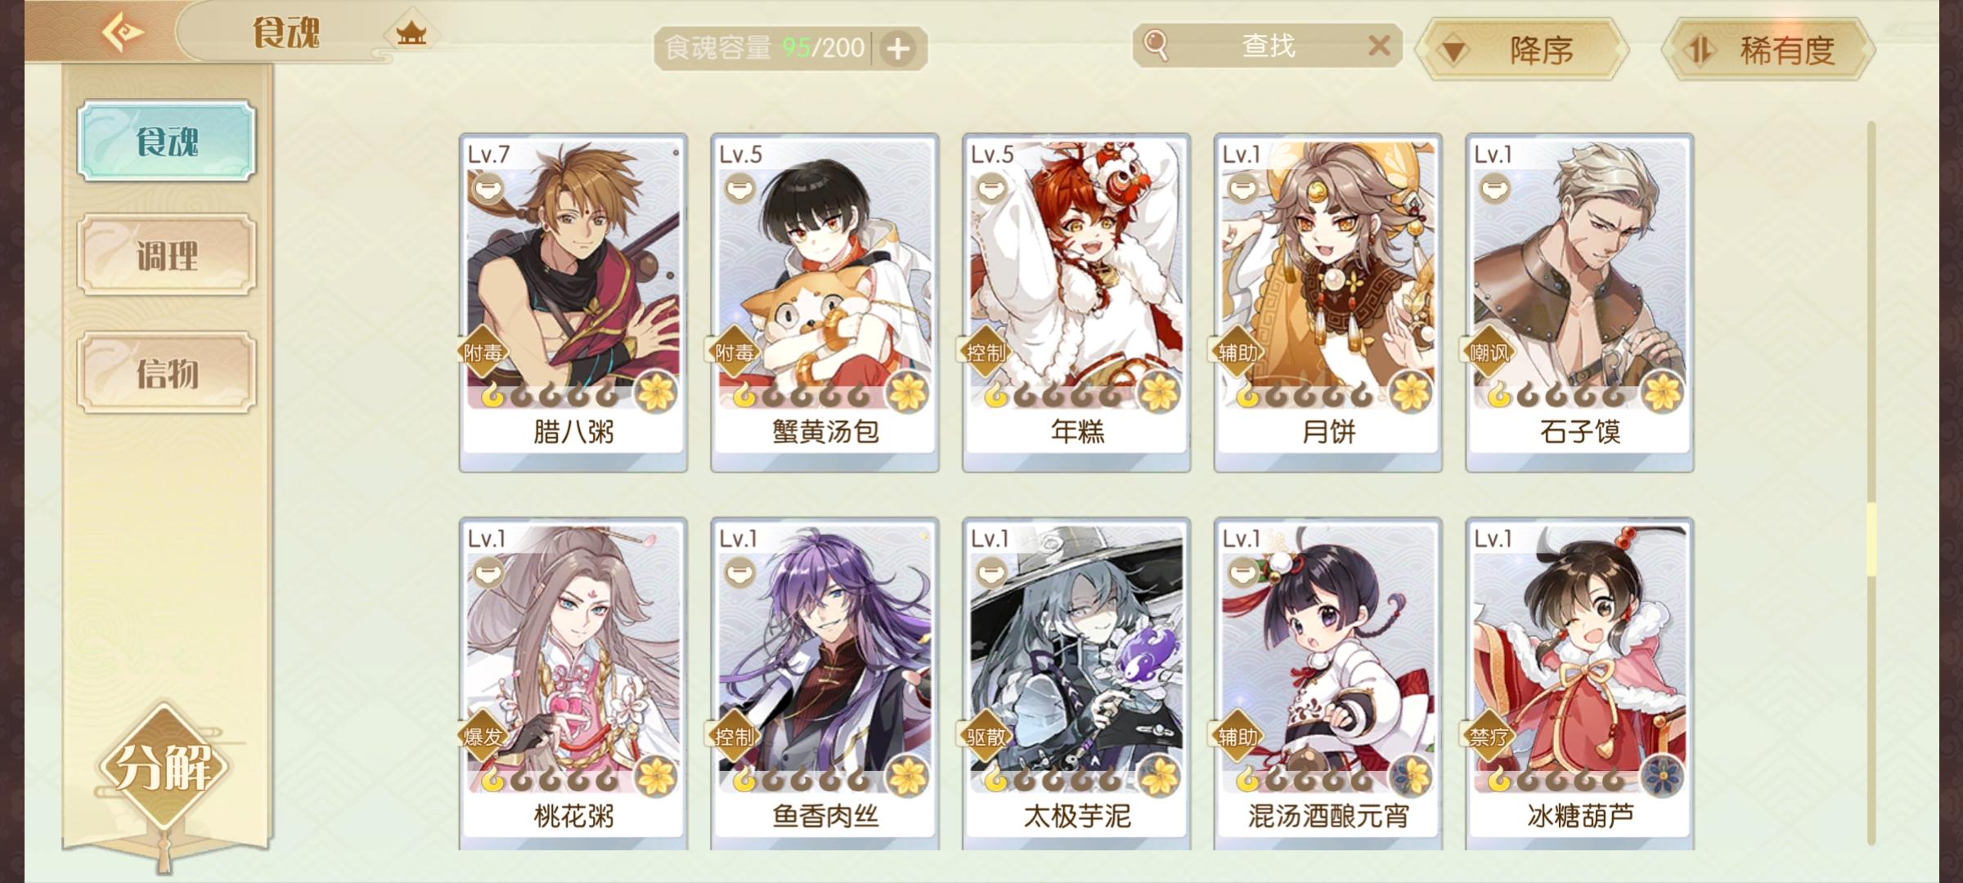Clear search with the X icon

click(x=1379, y=46)
